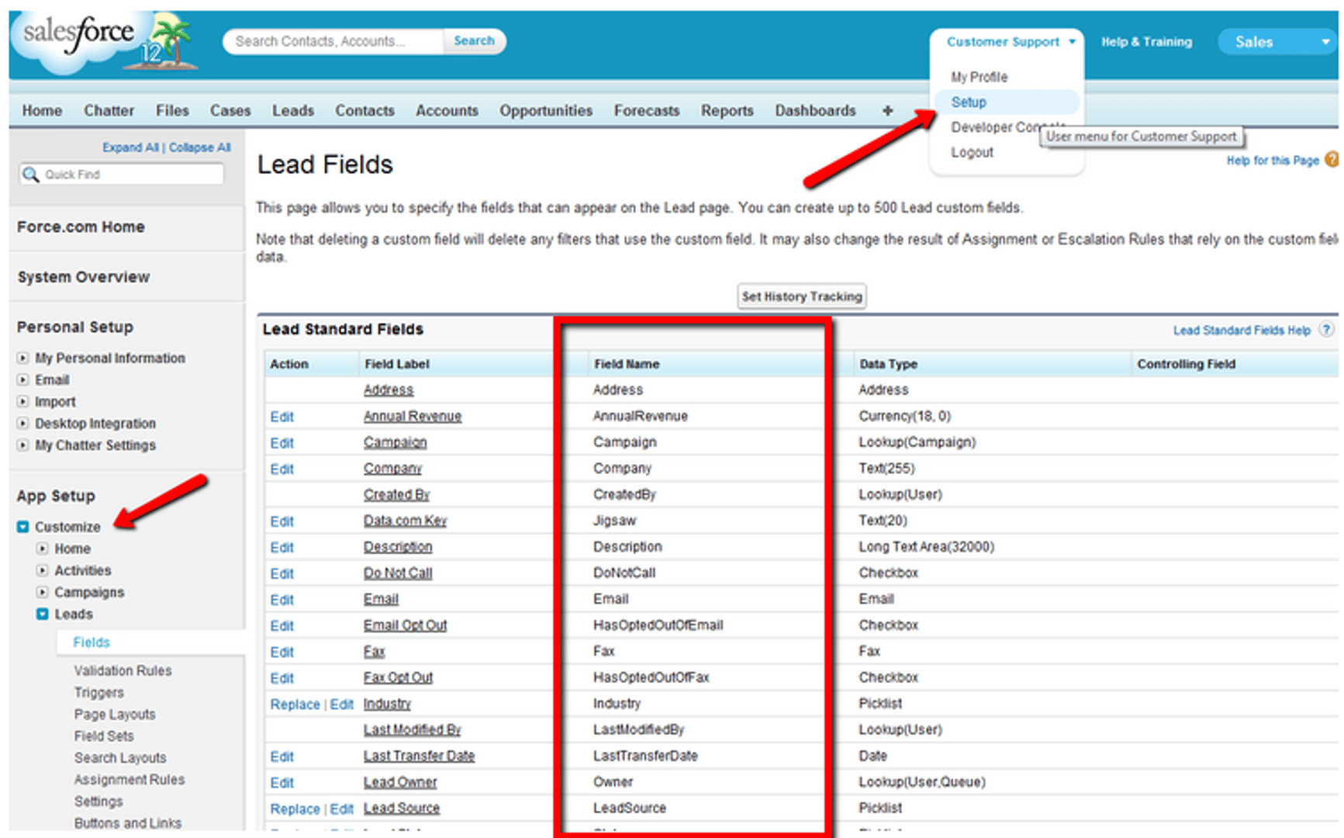Go to the Cases tab
The width and height of the screenshot is (1344, 838).
pyautogui.click(x=230, y=111)
